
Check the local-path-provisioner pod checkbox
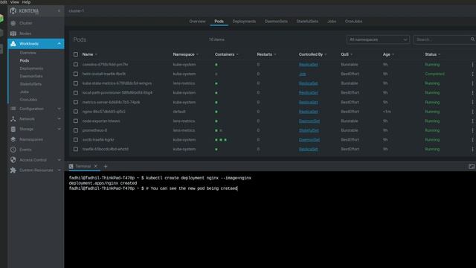[x=76, y=92]
